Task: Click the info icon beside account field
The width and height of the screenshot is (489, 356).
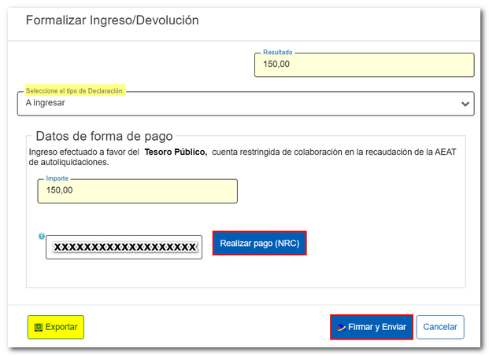Action: 40,236
